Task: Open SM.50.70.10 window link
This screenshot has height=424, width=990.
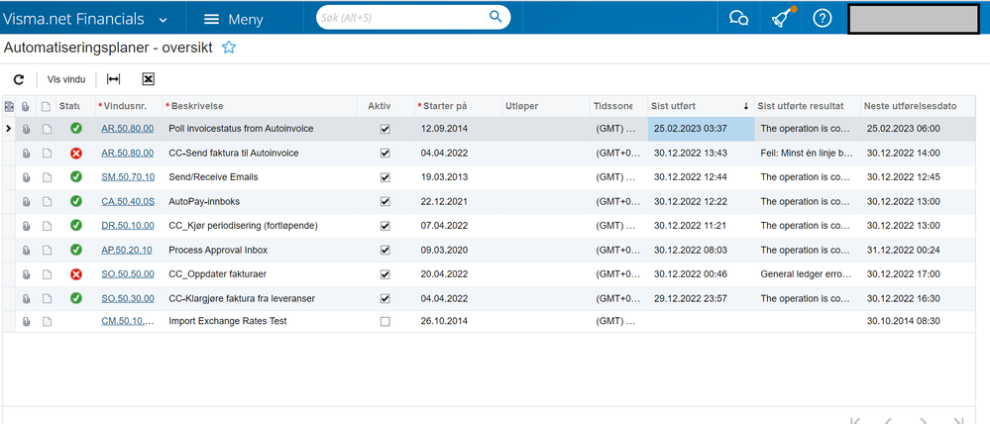Action: (x=128, y=177)
